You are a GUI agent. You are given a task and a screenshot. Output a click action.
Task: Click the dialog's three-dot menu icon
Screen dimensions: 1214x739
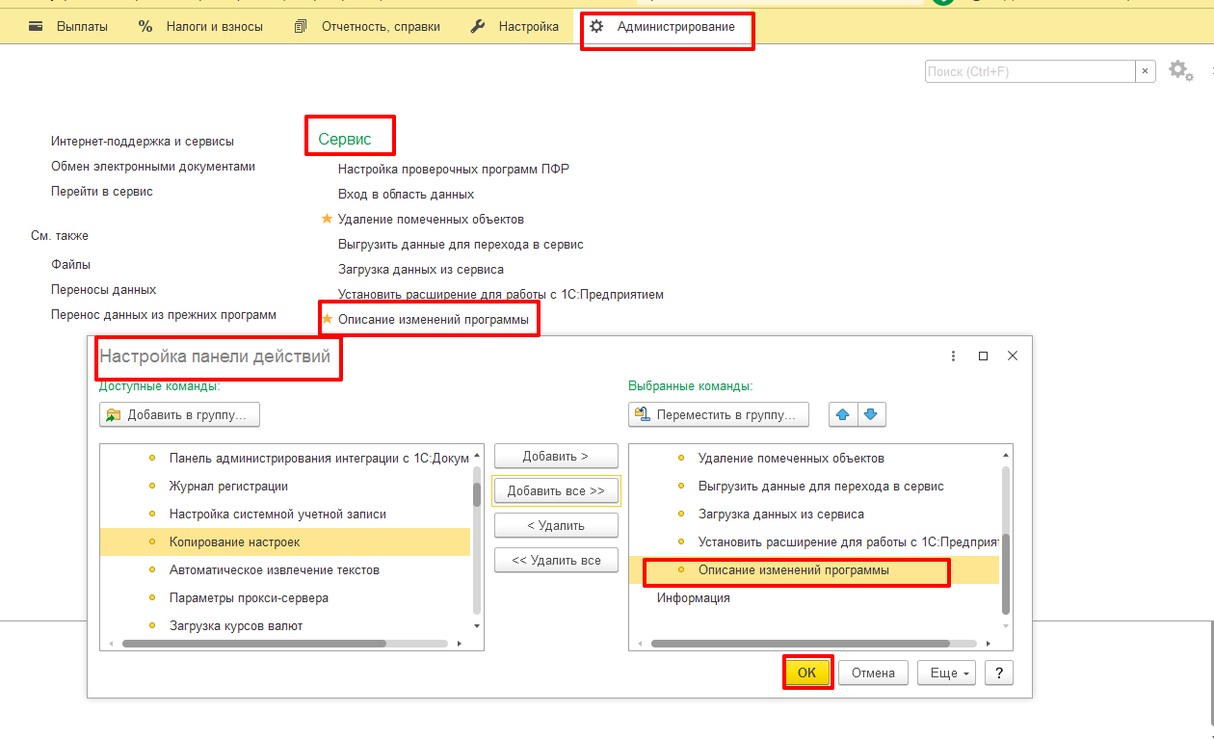click(x=953, y=356)
